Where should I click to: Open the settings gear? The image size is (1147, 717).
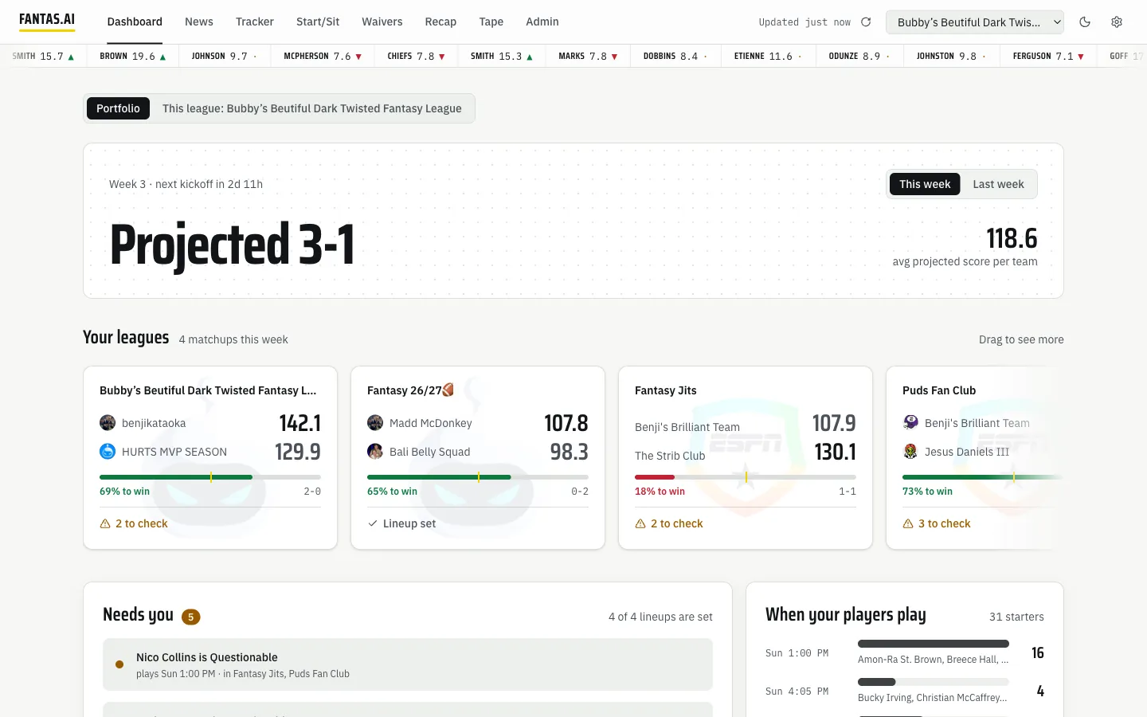[1117, 22]
